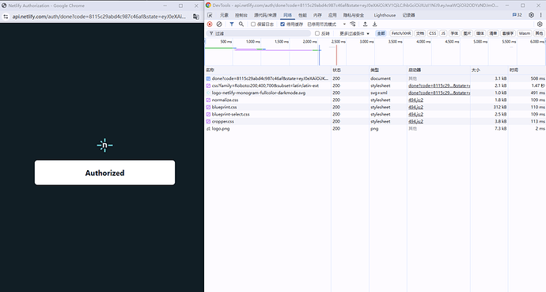The height and width of the screenshot is (292, 546).
Task: Open the 494.js:2 initiator link for normalize.css
Action: coord(415,100)
